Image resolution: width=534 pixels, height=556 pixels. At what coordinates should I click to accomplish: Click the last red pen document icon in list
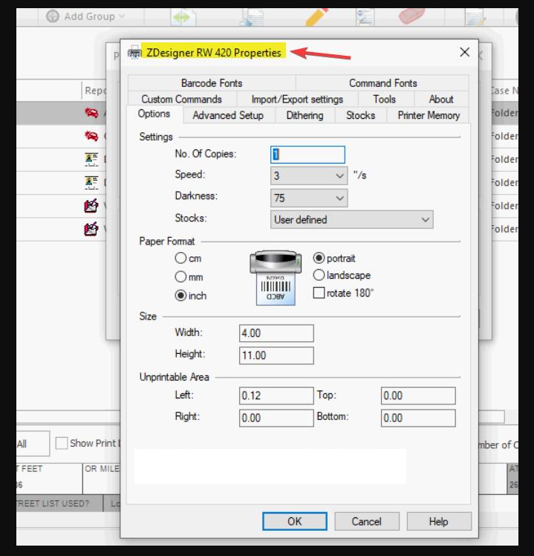click(x=91, y=229)
